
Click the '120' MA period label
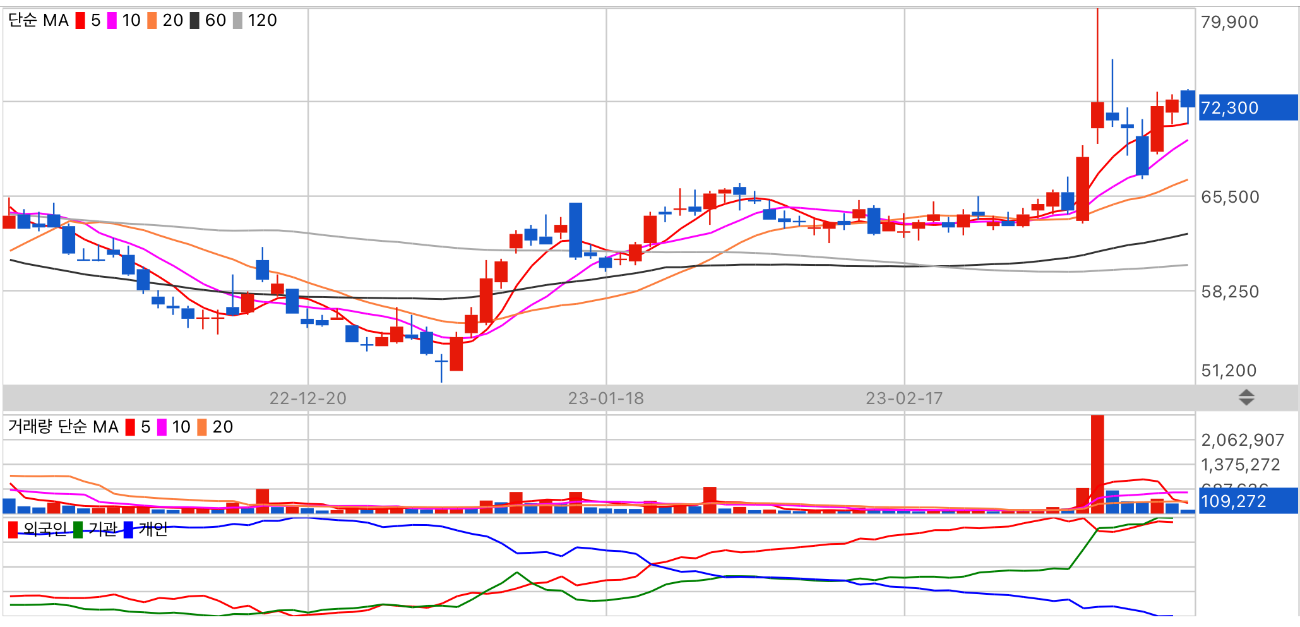pos(262,21)
